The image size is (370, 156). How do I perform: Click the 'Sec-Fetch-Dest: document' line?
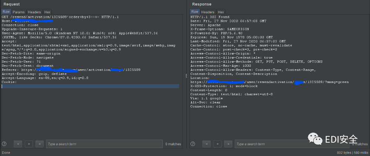28,66
